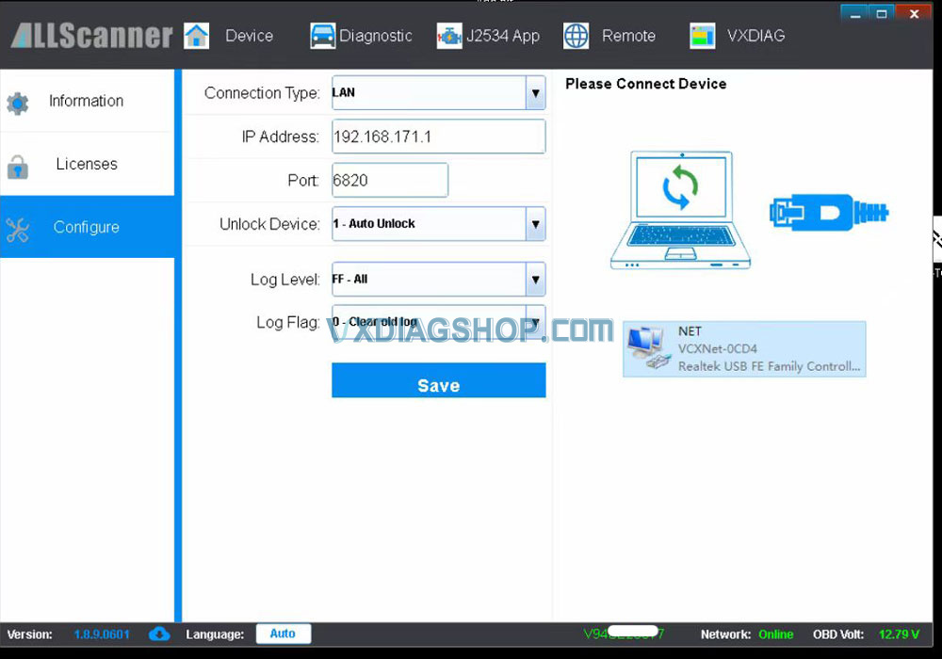Select Configure in the sidebar

(87, 227)
